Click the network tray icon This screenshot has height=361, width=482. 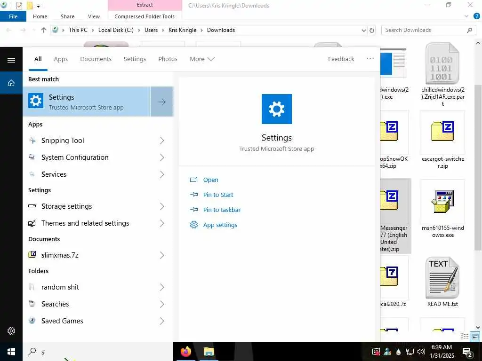[410, 352]
